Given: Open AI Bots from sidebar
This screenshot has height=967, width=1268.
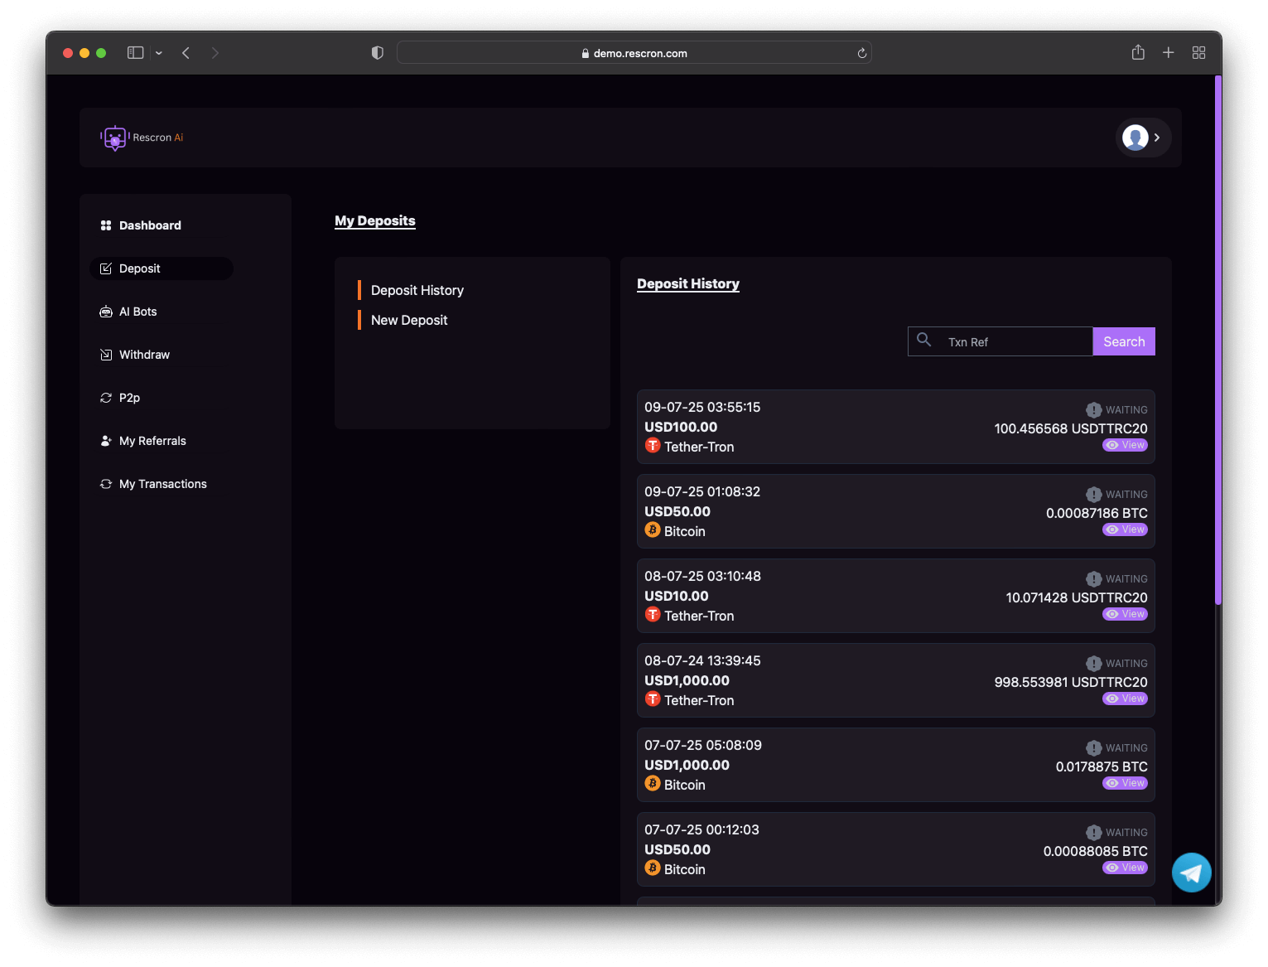Looking at the screenshot, I should (x=137, y=312).
